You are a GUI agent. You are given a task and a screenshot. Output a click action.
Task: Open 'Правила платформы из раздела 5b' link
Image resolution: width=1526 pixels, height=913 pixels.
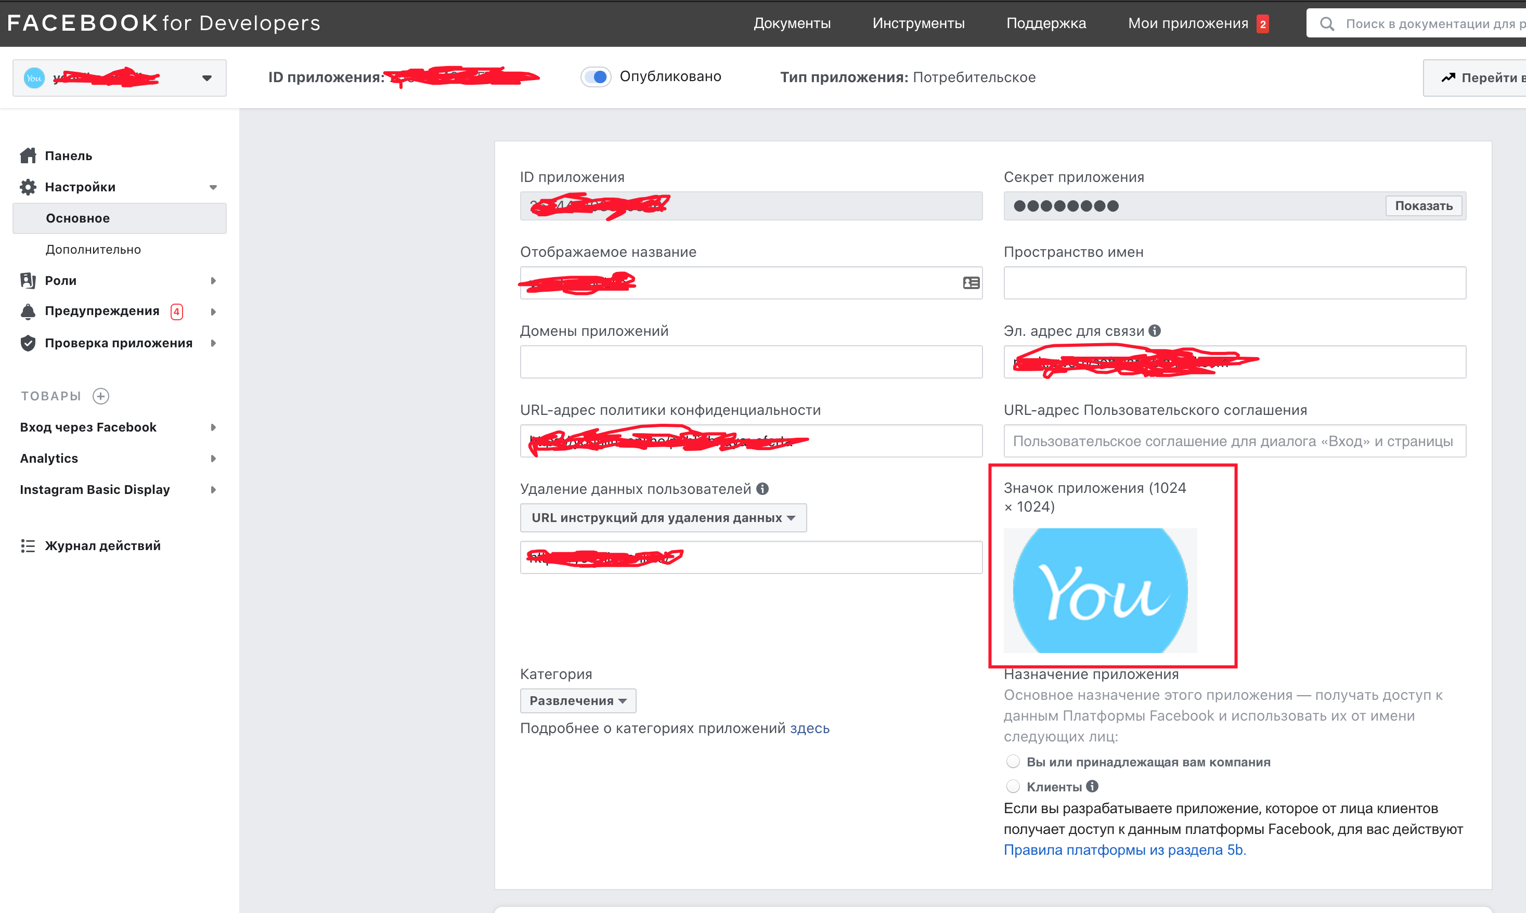(1124, 850)
